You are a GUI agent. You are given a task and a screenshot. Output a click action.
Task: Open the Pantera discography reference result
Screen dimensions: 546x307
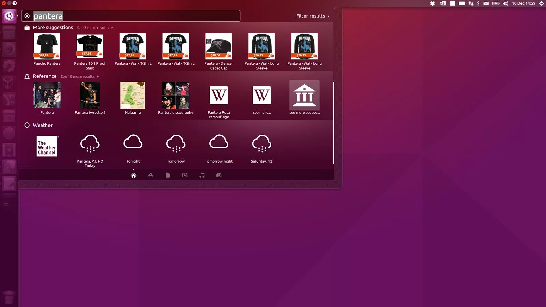pyautogui.click(x=176, y=98)
